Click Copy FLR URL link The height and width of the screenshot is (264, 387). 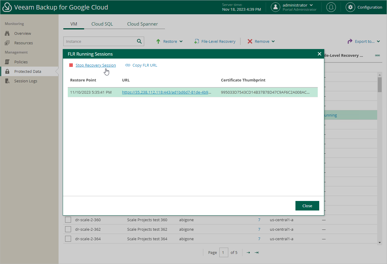[x=145, y=65]
